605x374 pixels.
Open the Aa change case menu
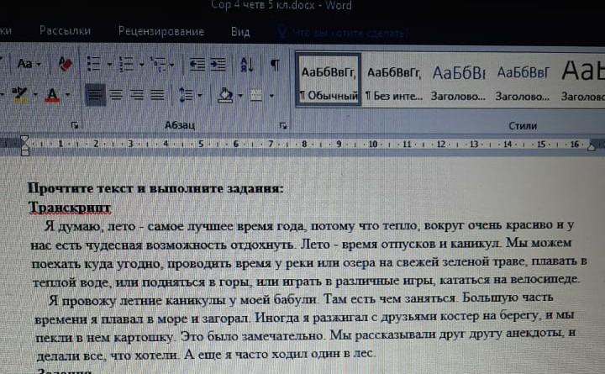(29, 63)
